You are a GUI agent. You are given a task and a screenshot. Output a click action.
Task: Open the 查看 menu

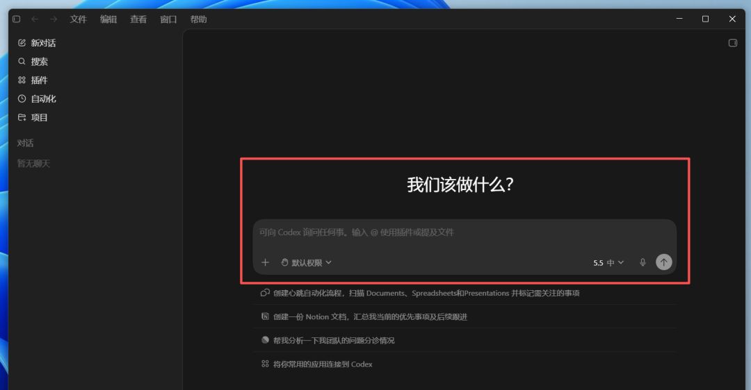138,19
